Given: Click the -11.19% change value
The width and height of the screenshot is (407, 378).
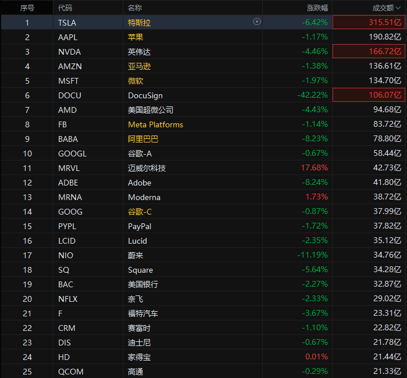Looking at the screenshot, I should 312,255.
